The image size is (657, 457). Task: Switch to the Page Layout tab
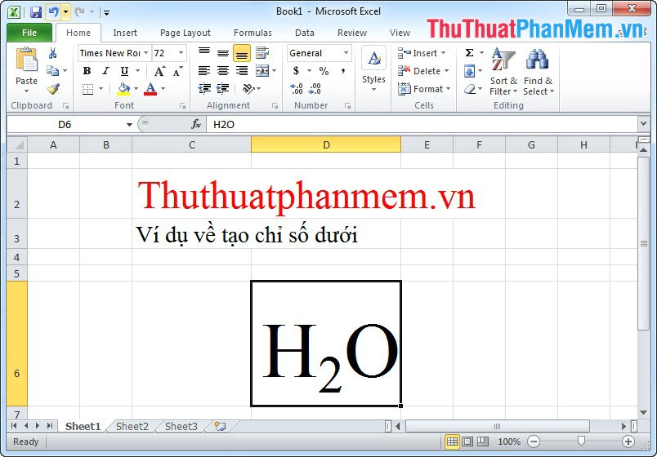coord(185,33)
